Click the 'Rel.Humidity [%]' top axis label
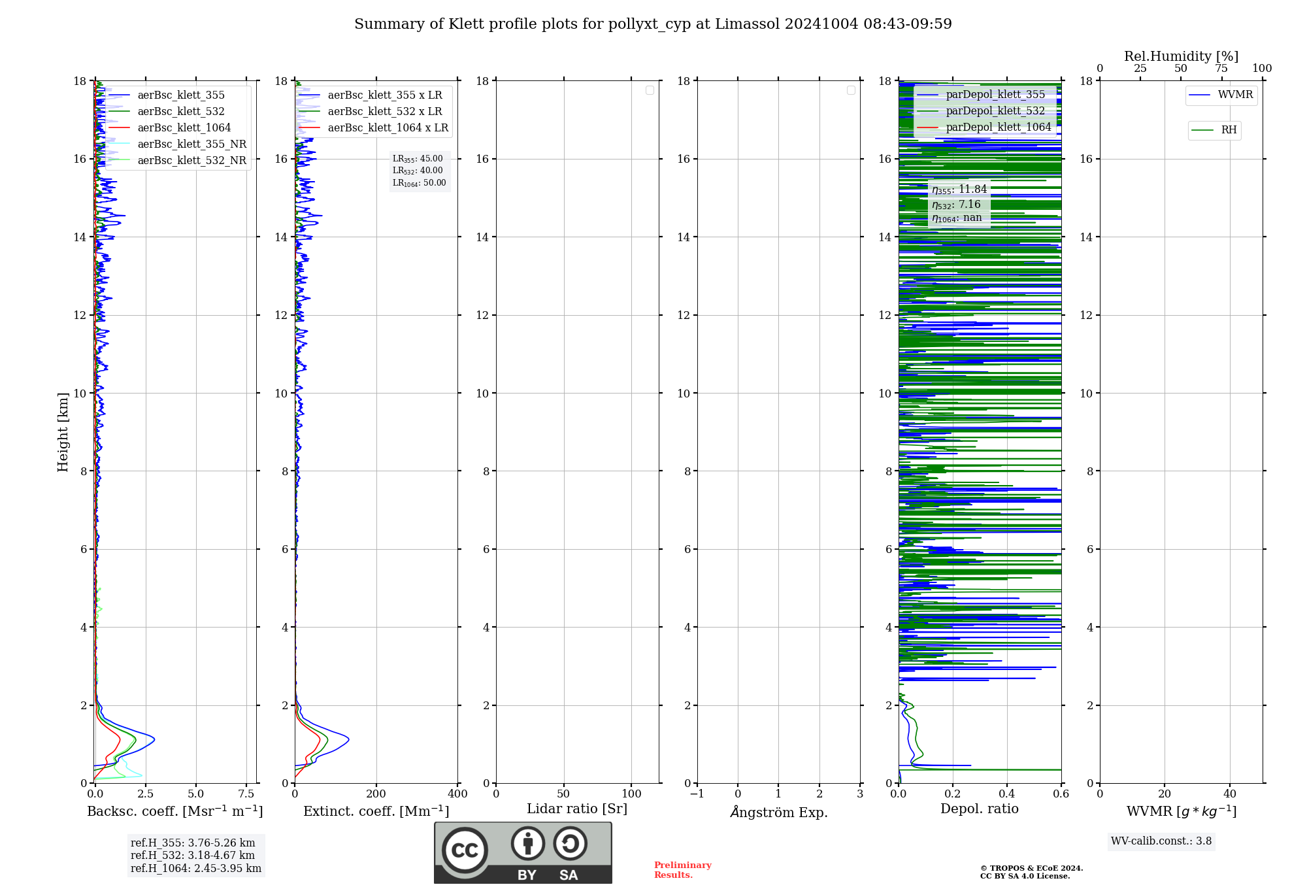The height and width of the screenshot is (889, 1307). [x=1181, y=56]
